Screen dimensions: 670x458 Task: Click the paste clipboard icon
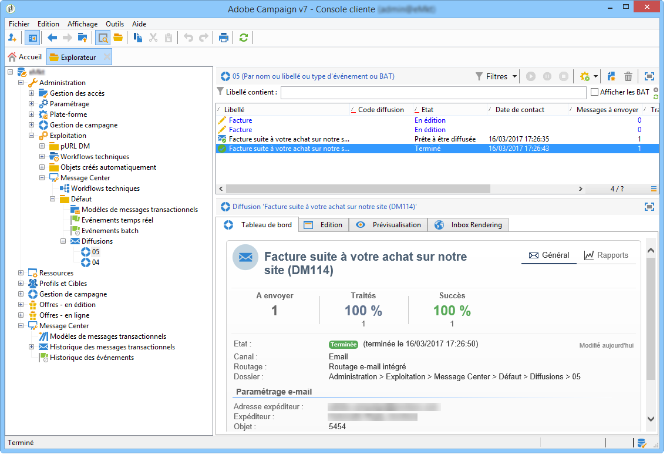point(169,38)
